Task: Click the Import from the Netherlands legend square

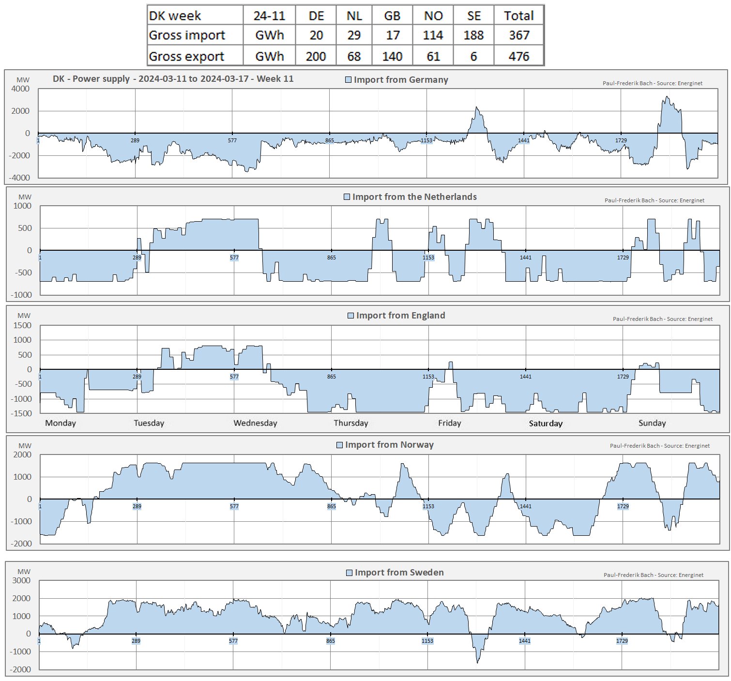Action: (347, 197)
